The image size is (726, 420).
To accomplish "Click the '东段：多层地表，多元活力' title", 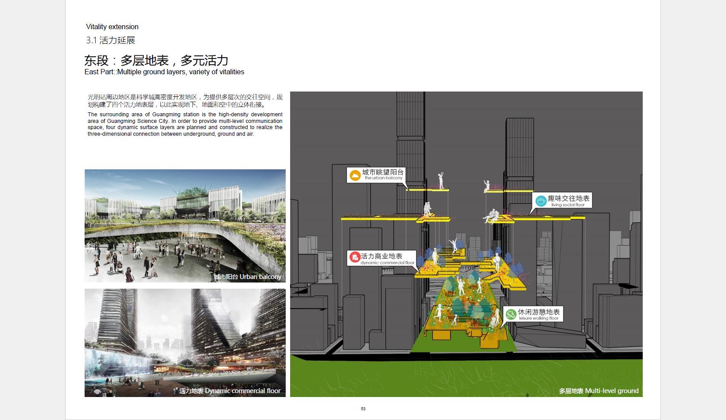I will point(156,60).
